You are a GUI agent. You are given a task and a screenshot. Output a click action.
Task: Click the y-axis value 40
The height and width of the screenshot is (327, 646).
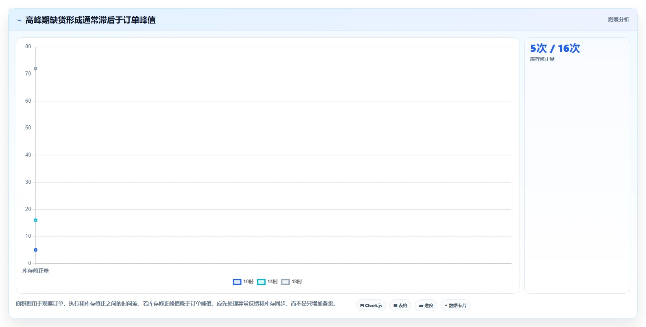[x=28, y=155]
